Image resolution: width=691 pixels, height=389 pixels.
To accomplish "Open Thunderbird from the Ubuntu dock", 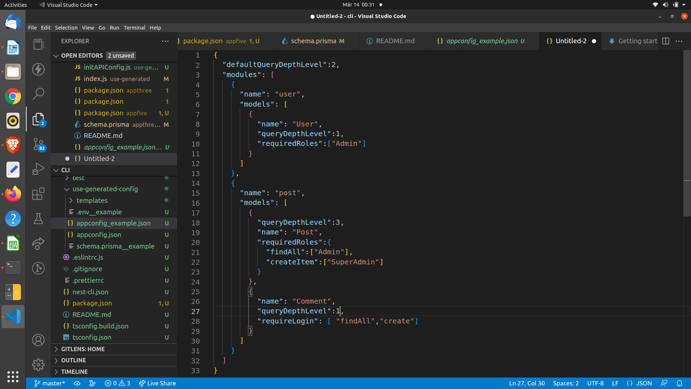I will tap(13, 23).
